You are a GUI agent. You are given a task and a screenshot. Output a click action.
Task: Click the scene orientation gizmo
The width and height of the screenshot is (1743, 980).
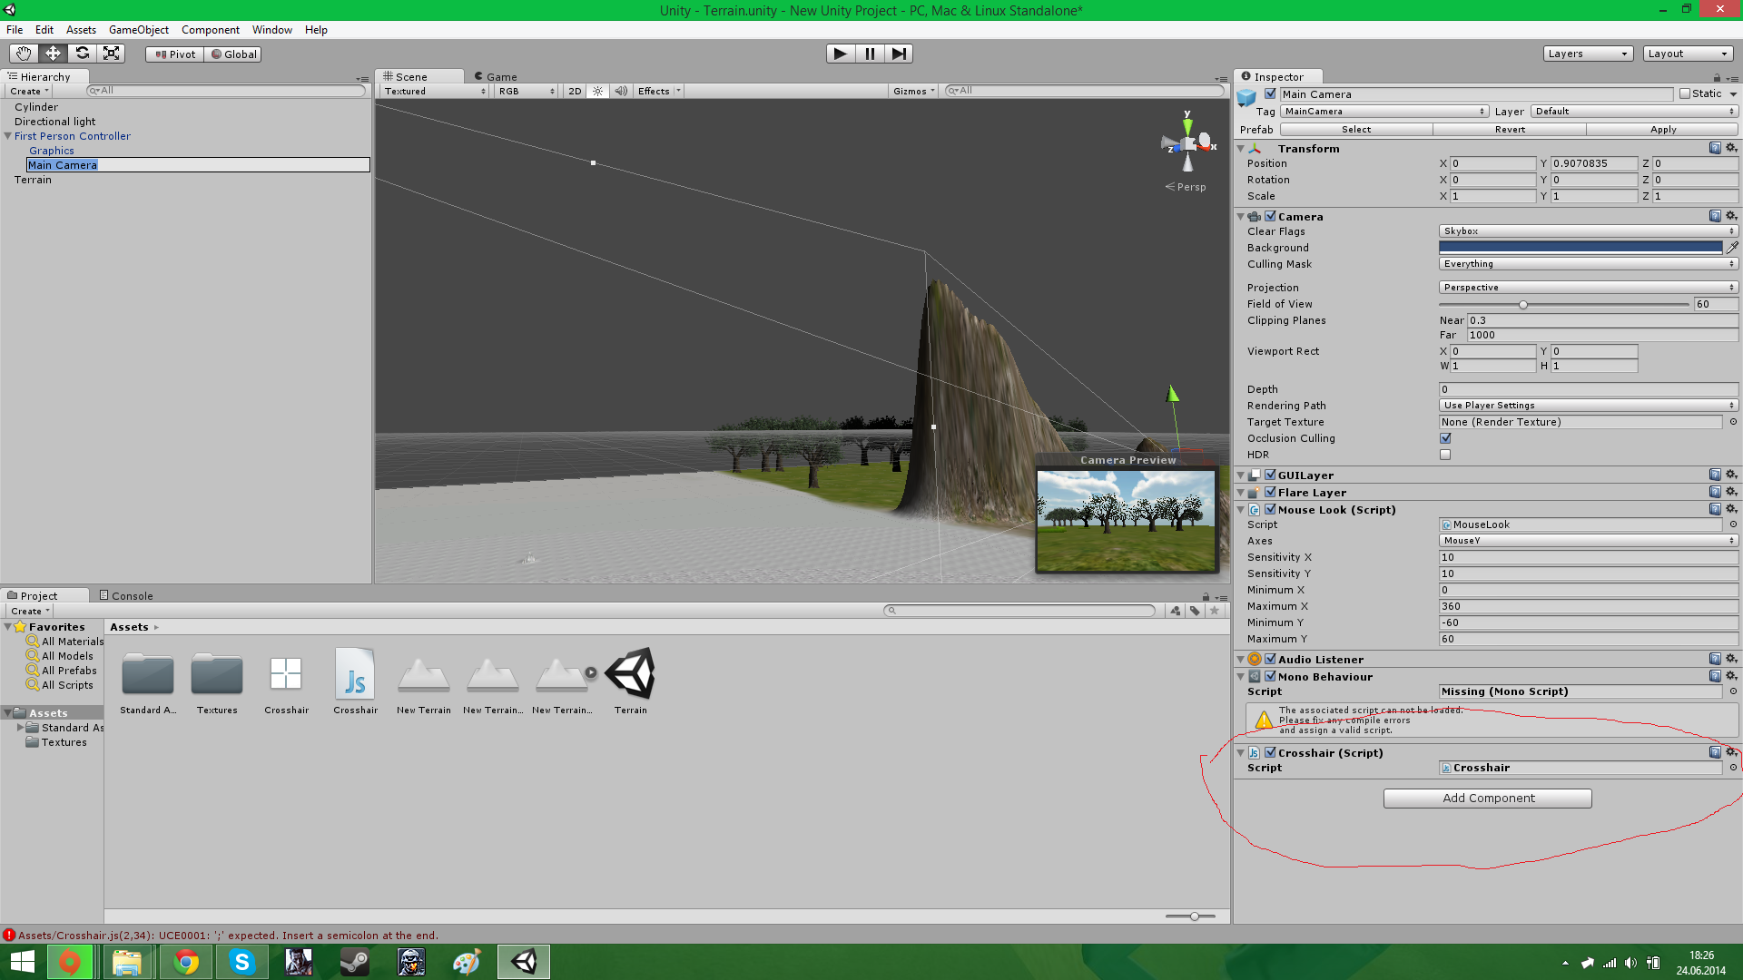click(x=1187, y=142)
